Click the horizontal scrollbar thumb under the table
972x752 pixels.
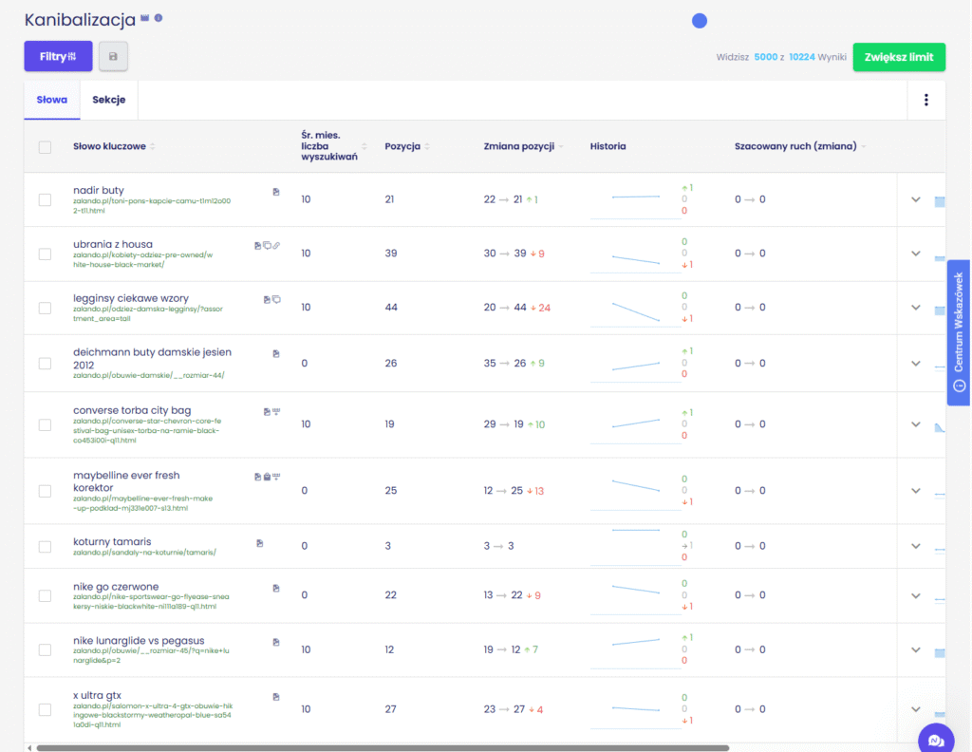pyautogui.click(x=383, y=748)
